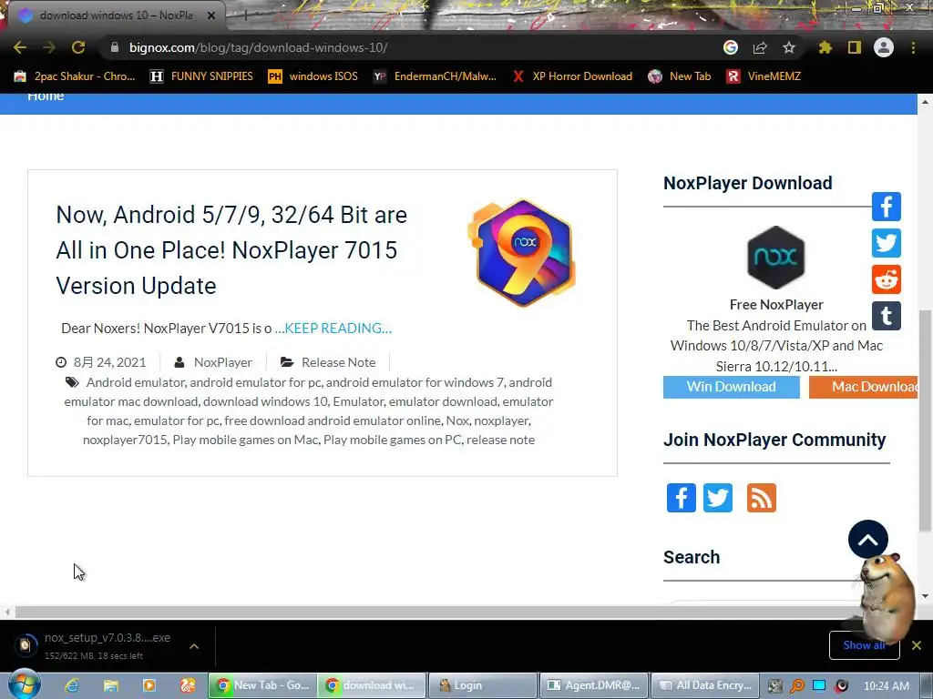933x699 pixels.
Task: Open the VineMEMZ bookmark
Action: [764, 76]
